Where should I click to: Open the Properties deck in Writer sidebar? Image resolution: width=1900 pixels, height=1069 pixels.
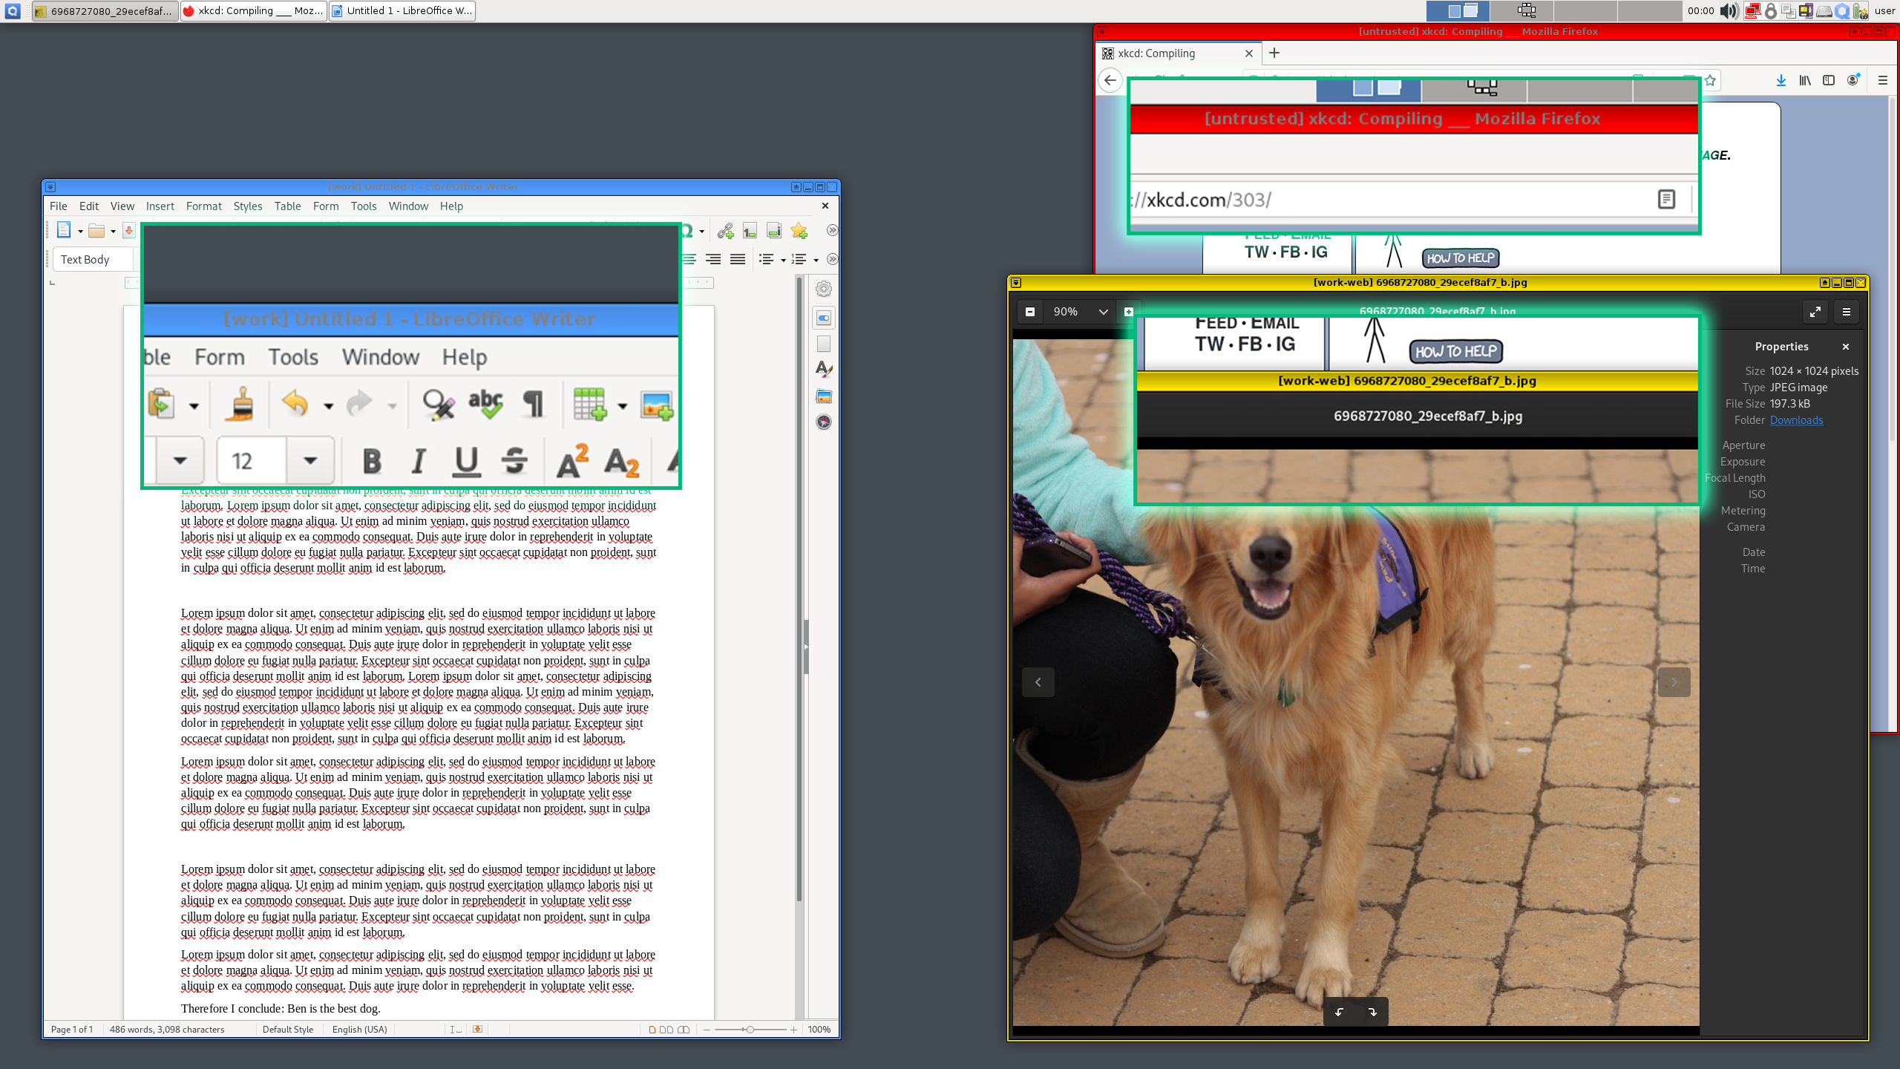coord(824,318)
